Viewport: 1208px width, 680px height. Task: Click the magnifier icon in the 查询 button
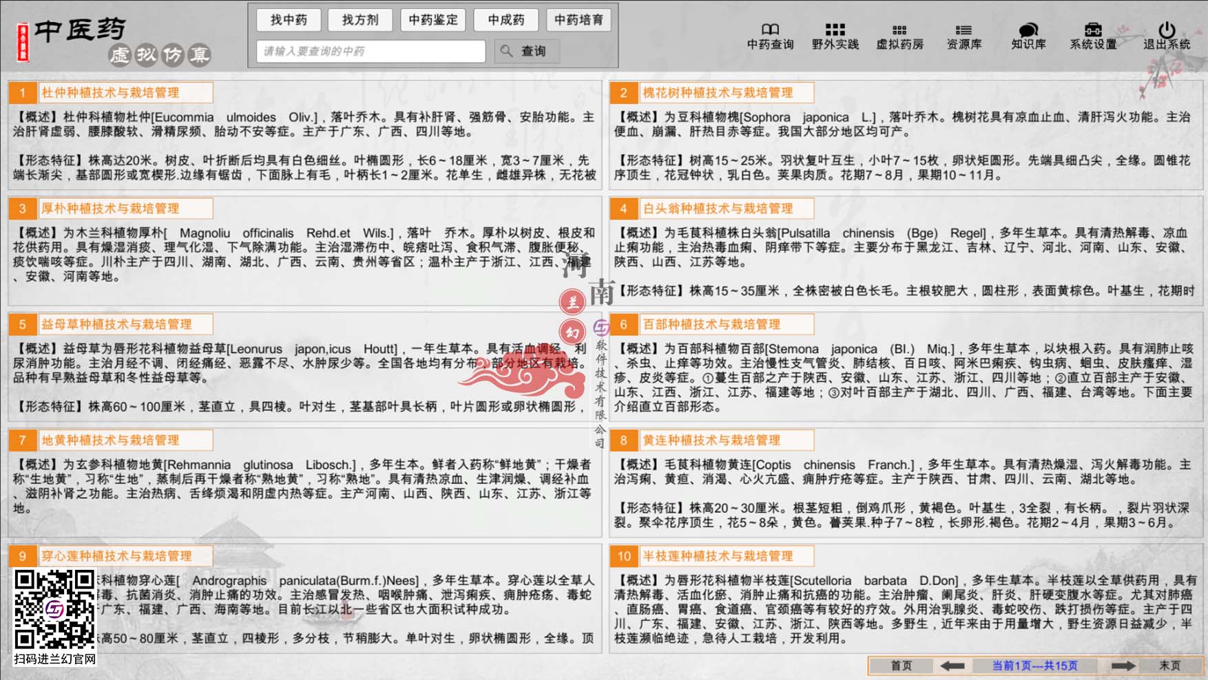506,50
